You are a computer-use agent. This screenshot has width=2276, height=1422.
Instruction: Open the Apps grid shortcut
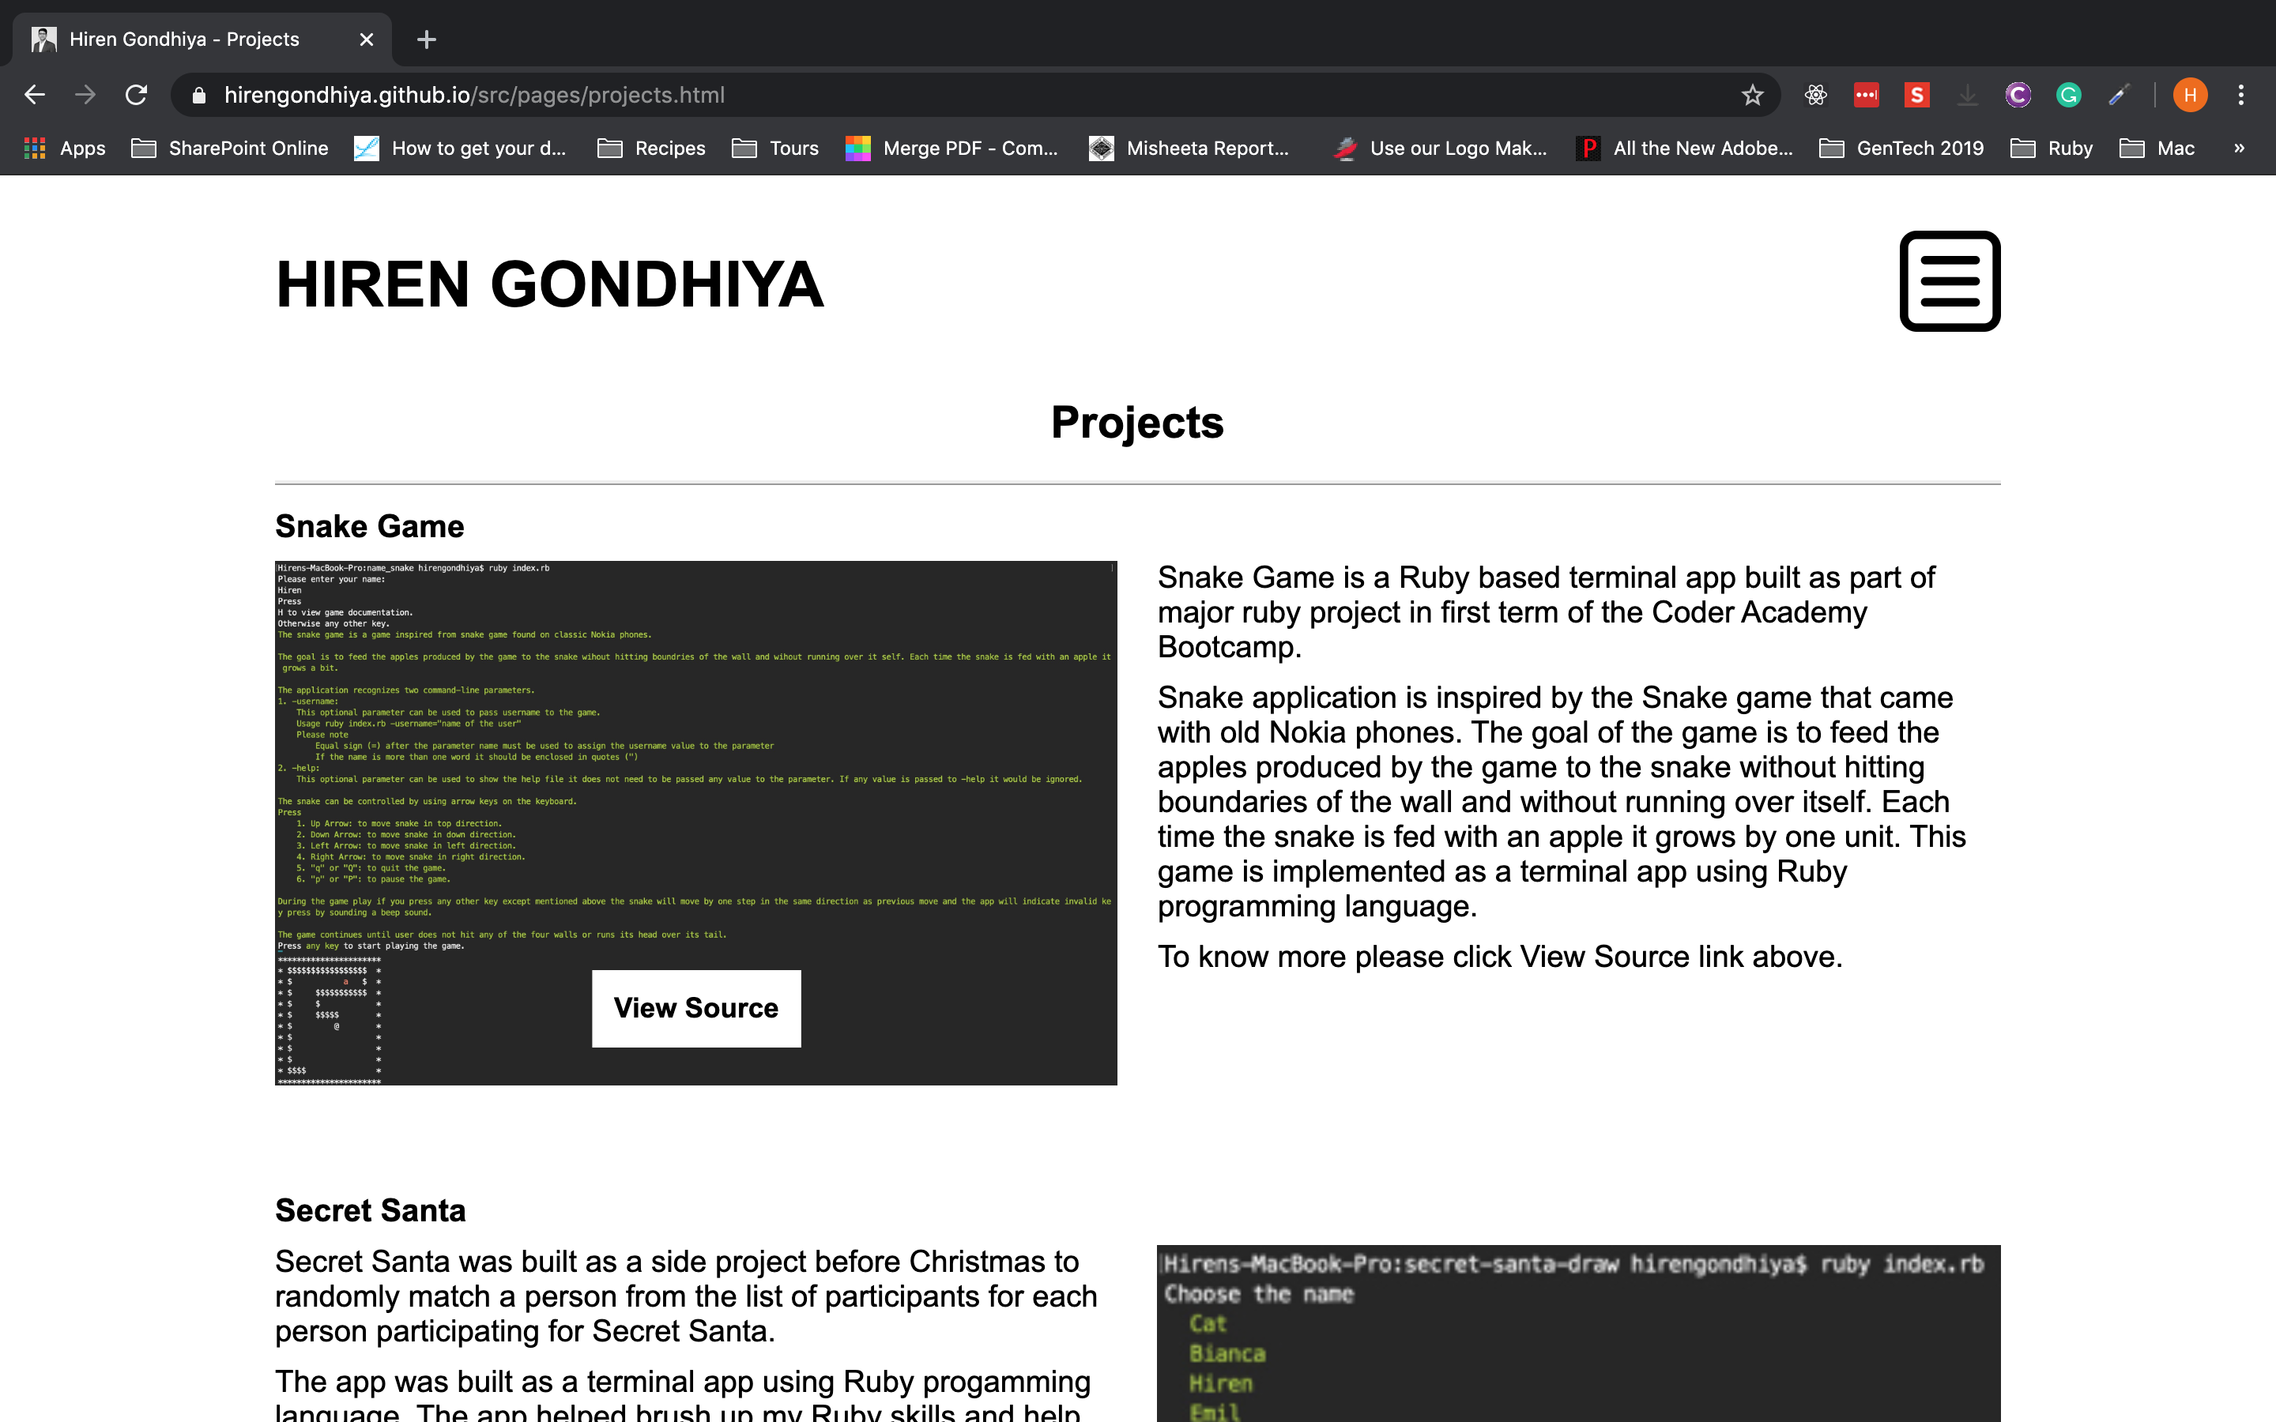(x=64, y=148)
